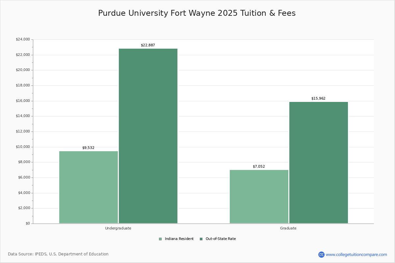Select the Undergraduate Indiana resident tuition bar
Image resolution: width=395 pixels, height=263 pixels.
tap(88, 187)
